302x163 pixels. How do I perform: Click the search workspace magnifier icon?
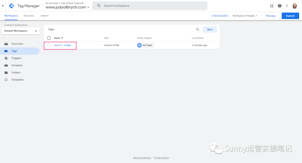coord(99,6)
